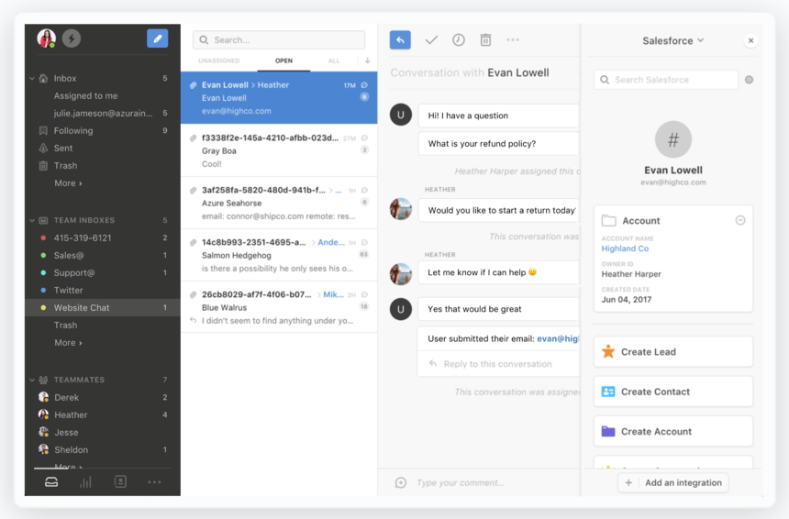Select teammate Heather
The image size is (789, 519).
(103, 414)
